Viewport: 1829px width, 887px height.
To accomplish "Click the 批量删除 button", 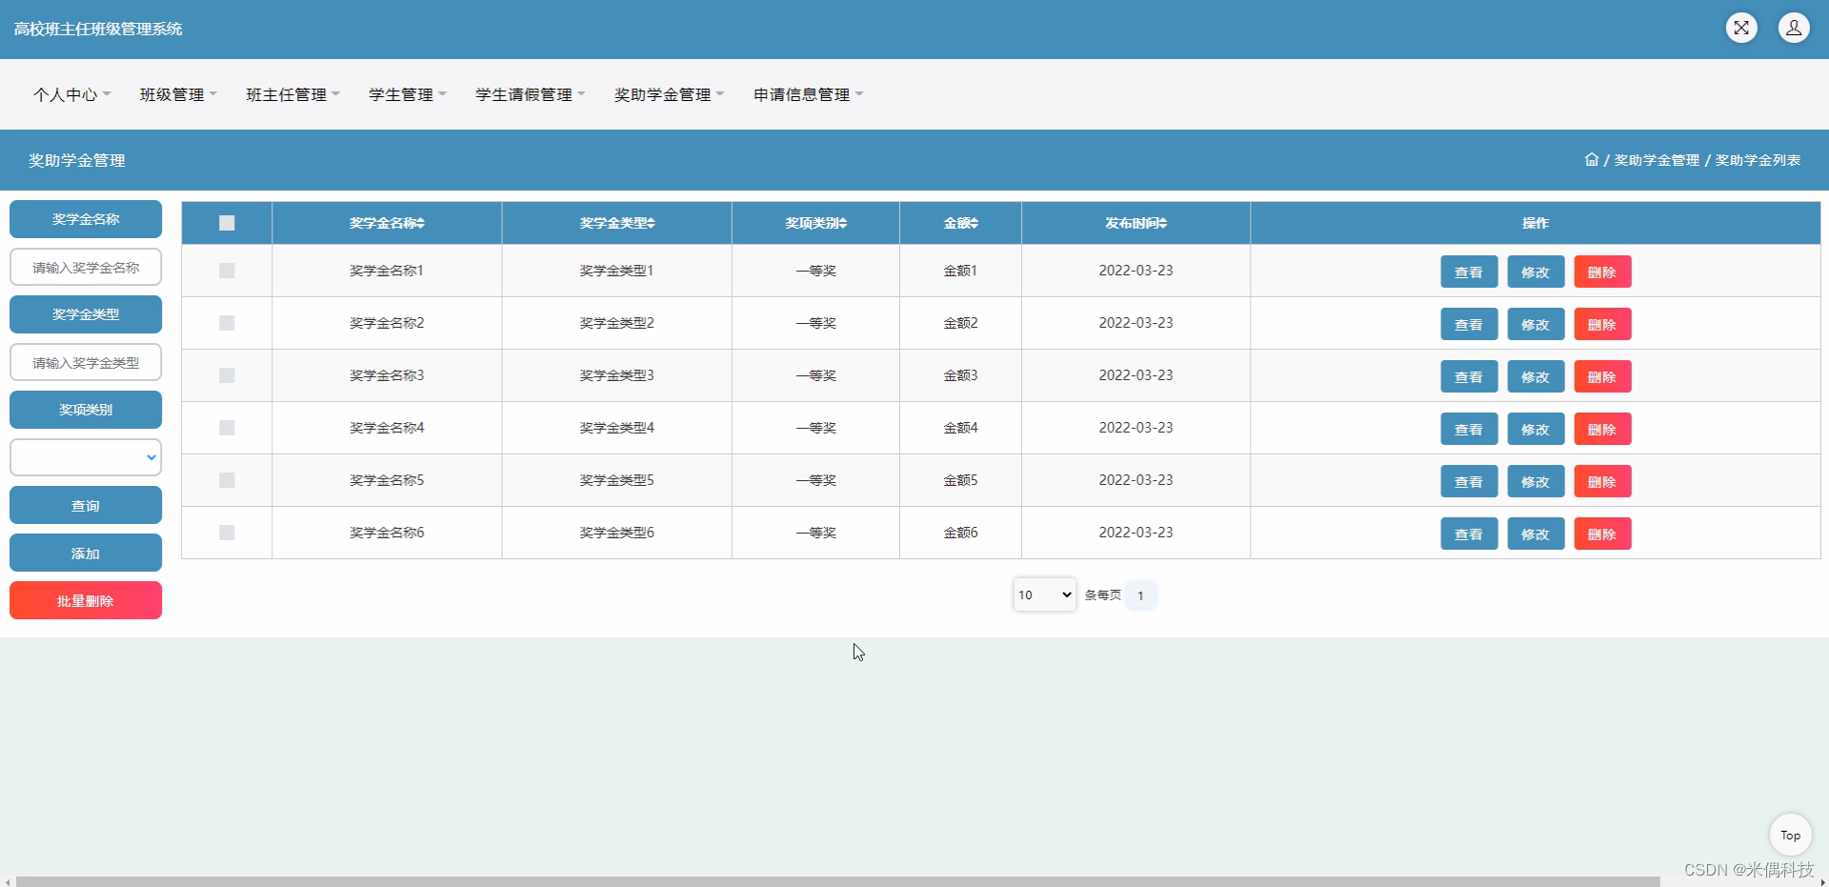I will pyautogui.click(x=85, y=600).
